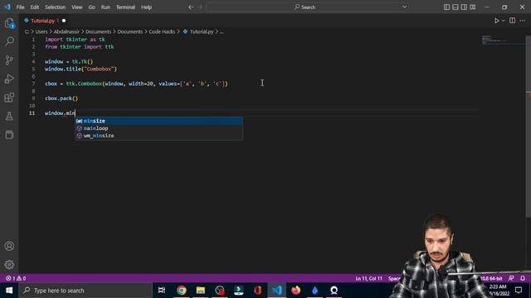Viewport: 531px width, 298px height.
Task: Open File Explorer from taskbar
Action: click(201, 291)
